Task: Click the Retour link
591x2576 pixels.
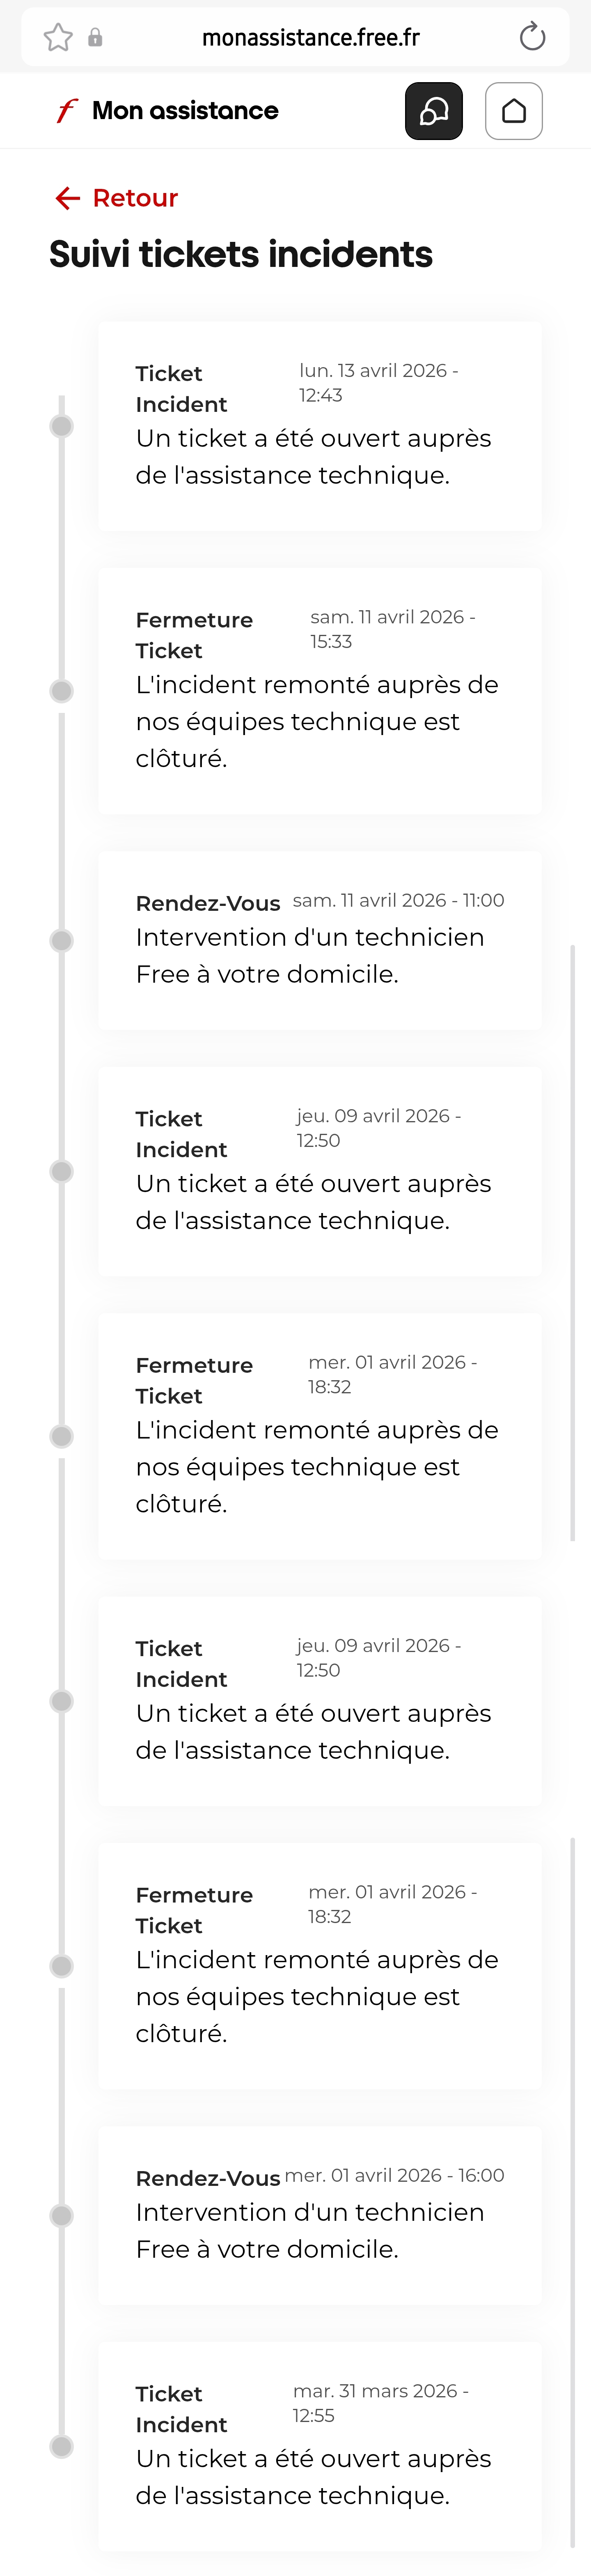Action: [135, 198]
